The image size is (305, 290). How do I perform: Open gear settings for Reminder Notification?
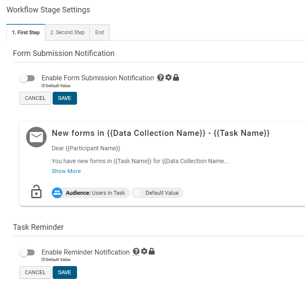tap(144, 252)
